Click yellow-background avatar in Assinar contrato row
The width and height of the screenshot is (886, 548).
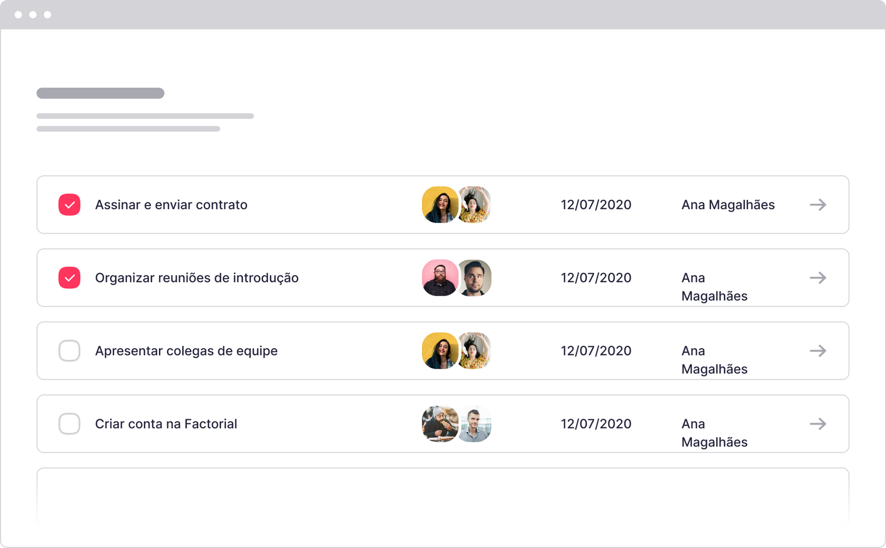tap(440, 205)
